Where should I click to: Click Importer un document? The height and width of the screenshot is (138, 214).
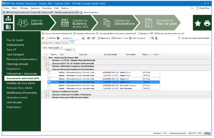click(x=84, y=33)
